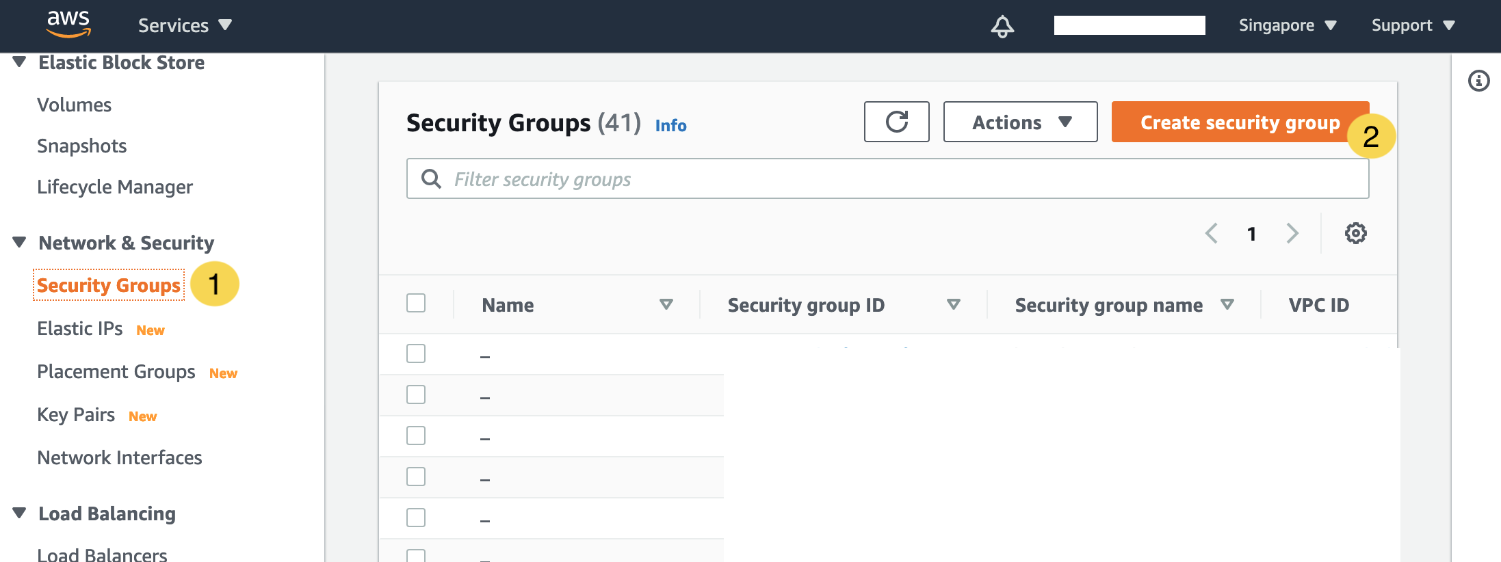Open Network Interfaces in the sidebar
Screen dimensions: 1501x562
[x=120, y=457]
